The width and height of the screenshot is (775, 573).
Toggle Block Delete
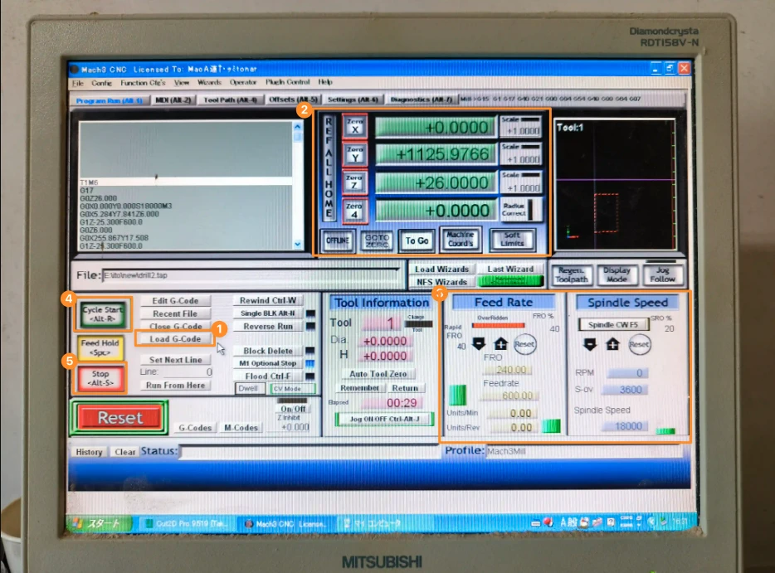click(267, 350)
